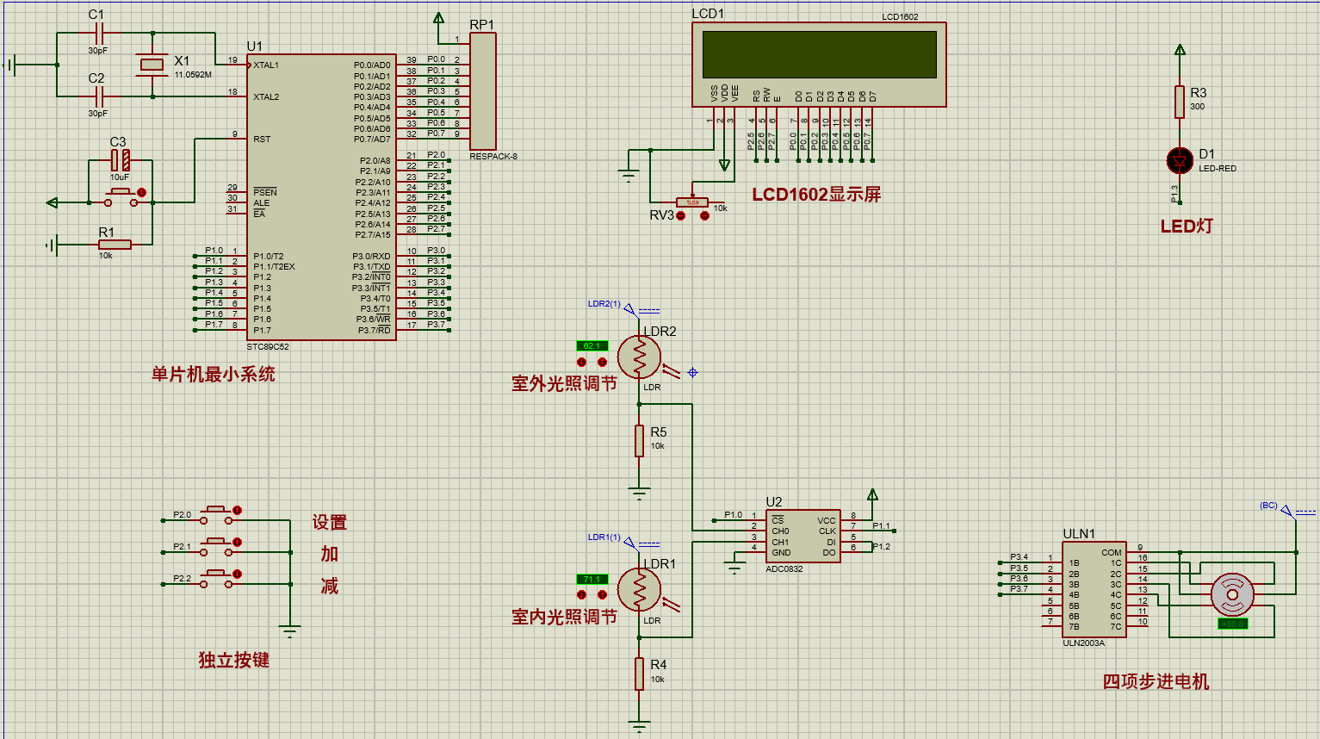Select the stepper motor symbol
This screenshot has height=739, width=1320.
click(1232, 594)
